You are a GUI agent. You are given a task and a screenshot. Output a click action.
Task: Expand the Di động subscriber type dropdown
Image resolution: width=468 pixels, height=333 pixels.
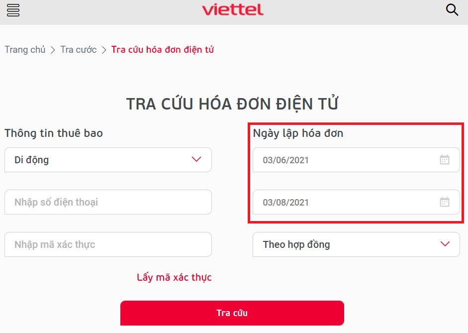[x=108, y=160]
